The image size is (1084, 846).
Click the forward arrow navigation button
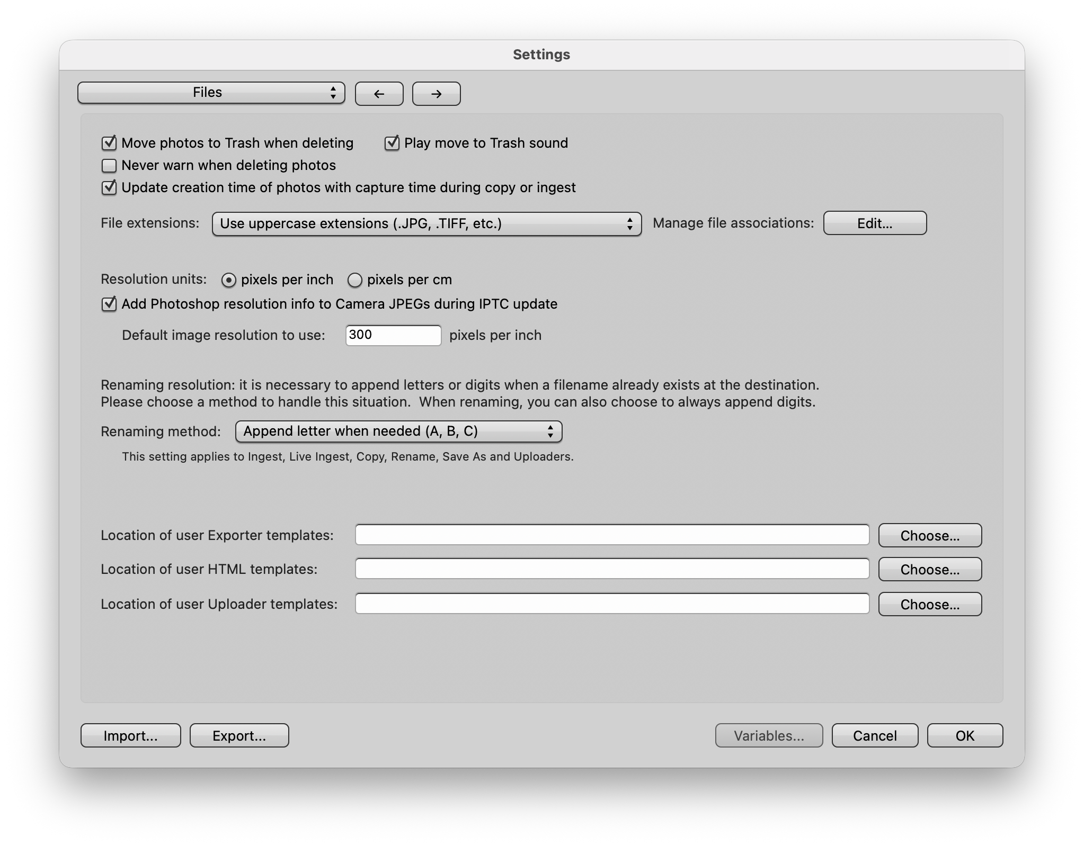pyautogui.click(x=436, y=94)
